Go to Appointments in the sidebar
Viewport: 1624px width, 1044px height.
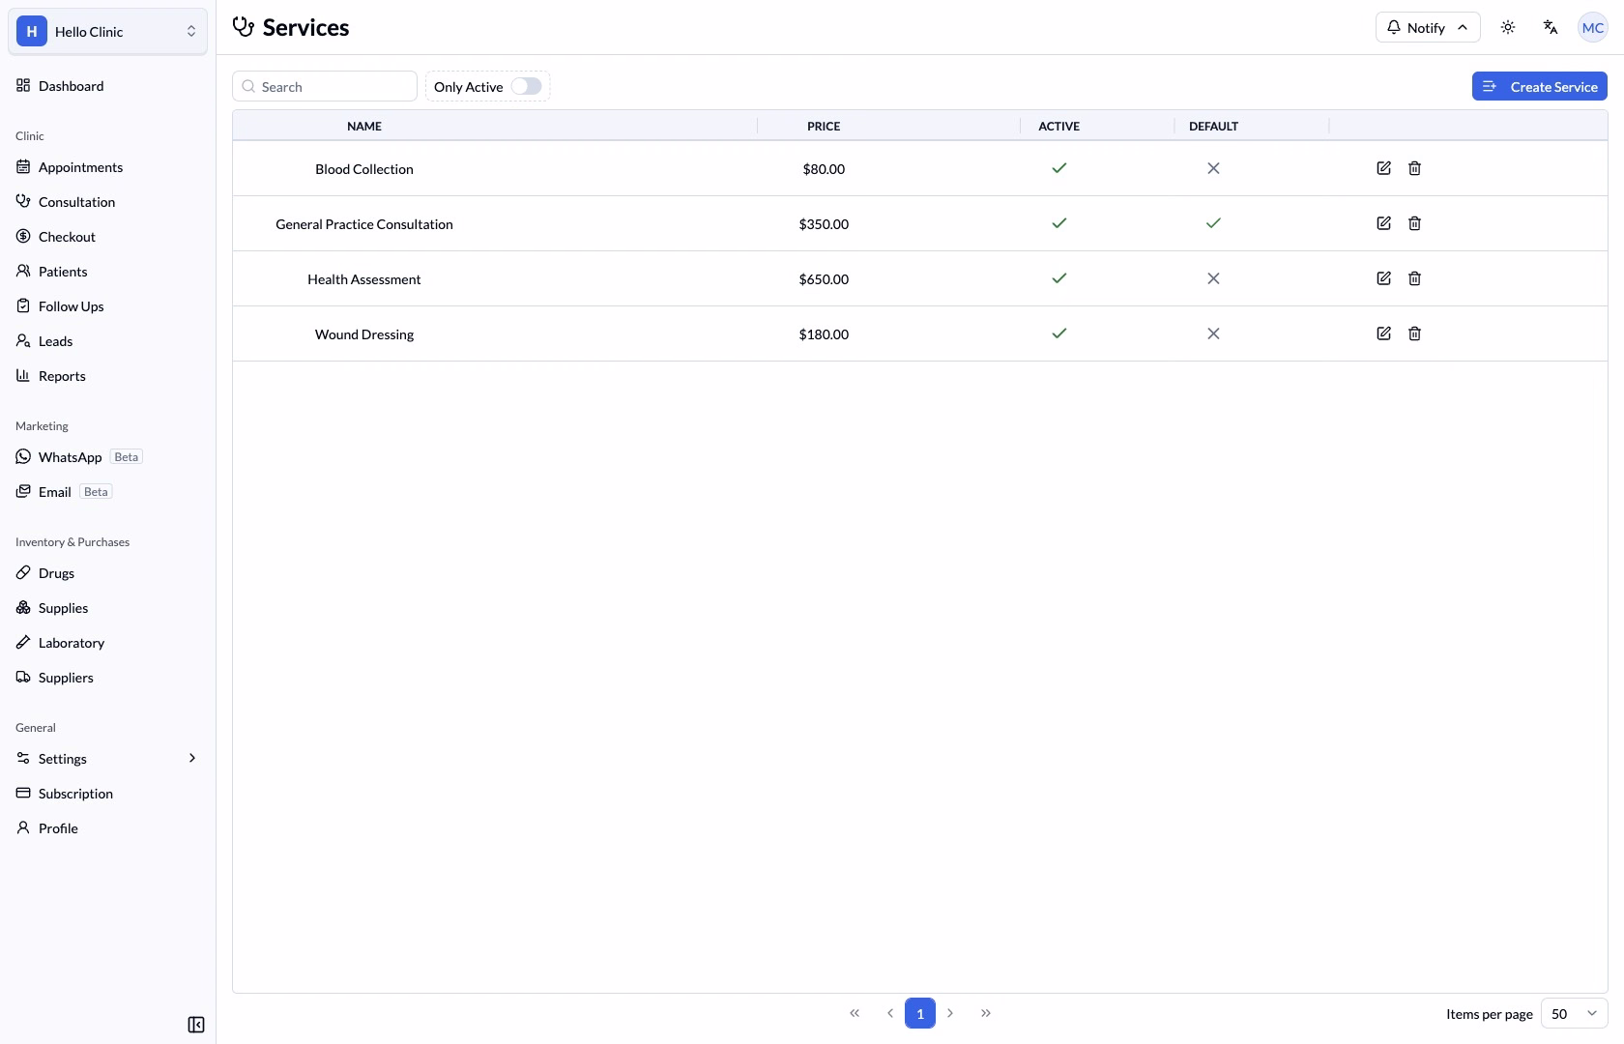coord(107,167)
